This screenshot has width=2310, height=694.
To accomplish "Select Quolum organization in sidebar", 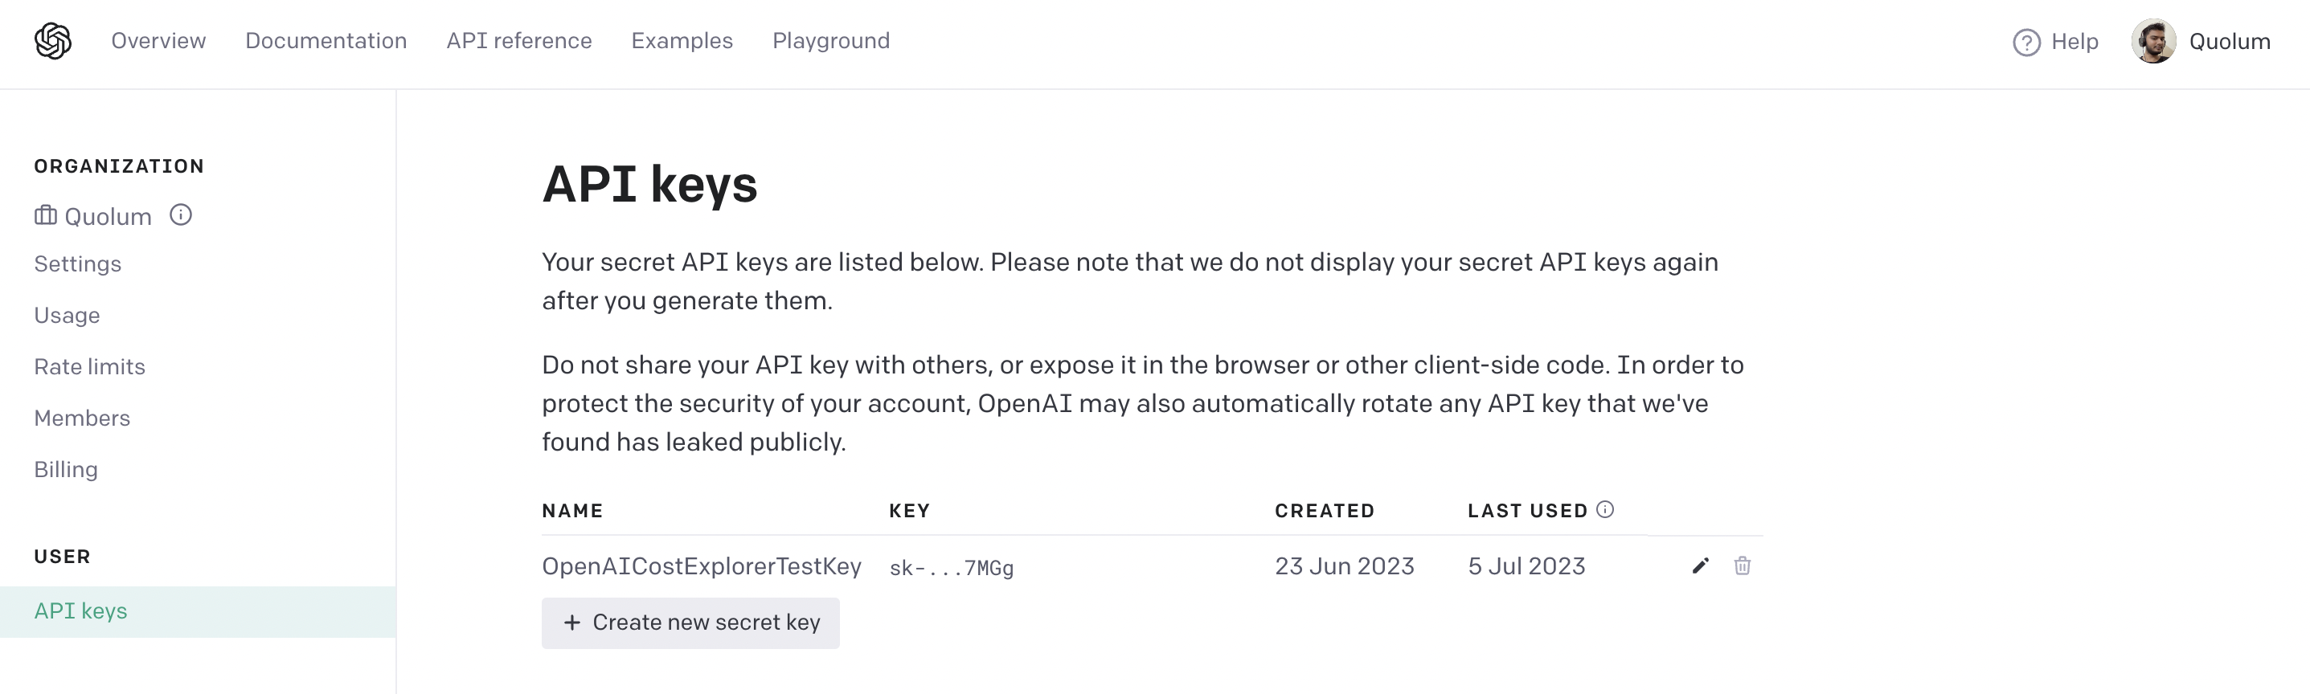I will [108, 217].
